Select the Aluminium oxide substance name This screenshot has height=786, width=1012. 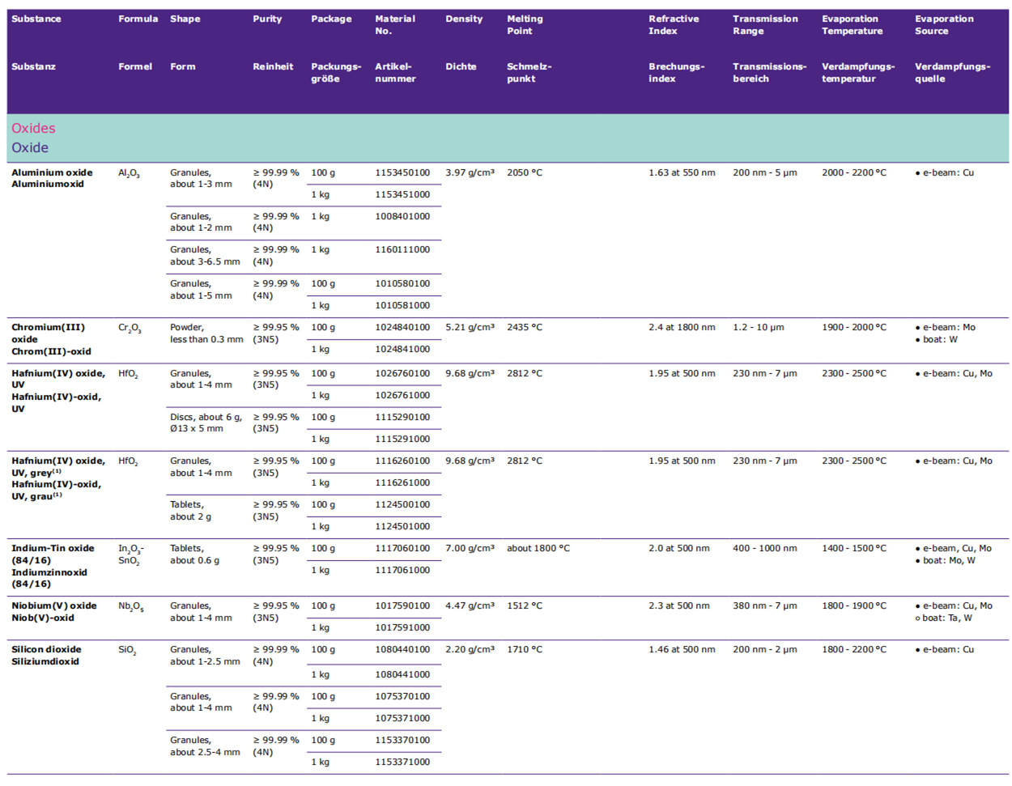pos(52,172)
